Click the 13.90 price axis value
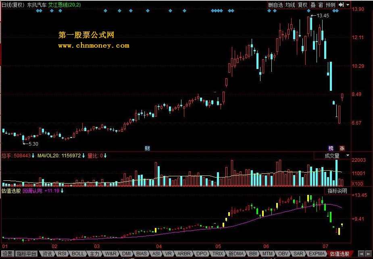The image size is (373, 259). 358,9
